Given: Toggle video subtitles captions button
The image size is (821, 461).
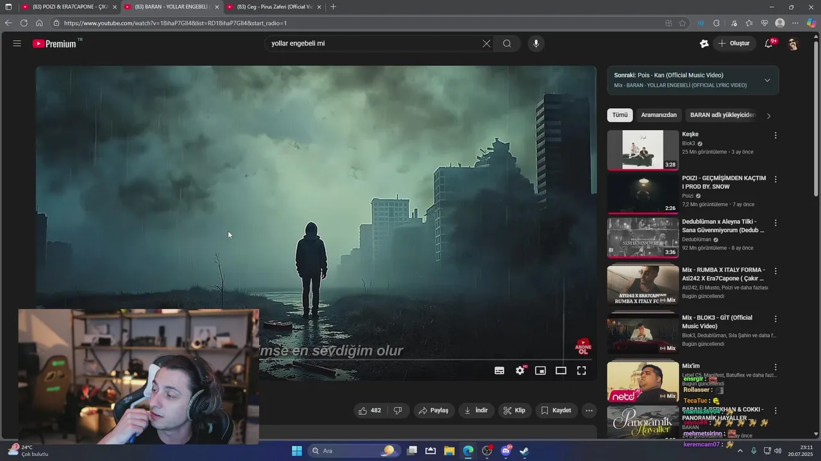Looking at the screenshot, I should (500, 371).
